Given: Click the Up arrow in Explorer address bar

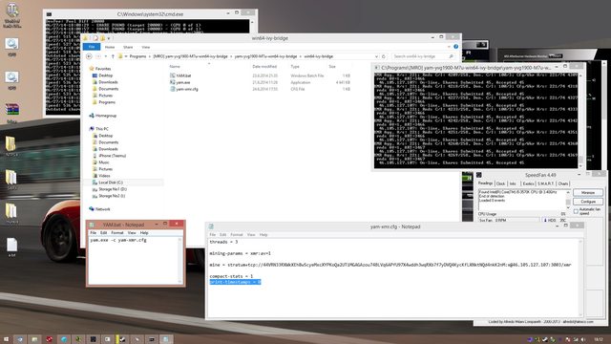Looking at the screenshot, I should click(x=113, y=56).
